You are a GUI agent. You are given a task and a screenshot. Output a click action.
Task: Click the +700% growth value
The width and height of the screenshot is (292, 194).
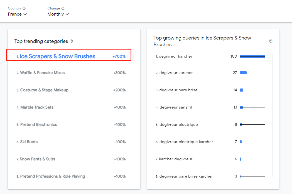[119, 57]
